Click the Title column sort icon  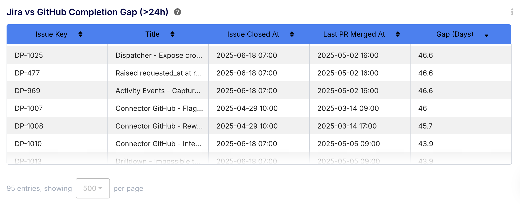(x=172, y=34)
